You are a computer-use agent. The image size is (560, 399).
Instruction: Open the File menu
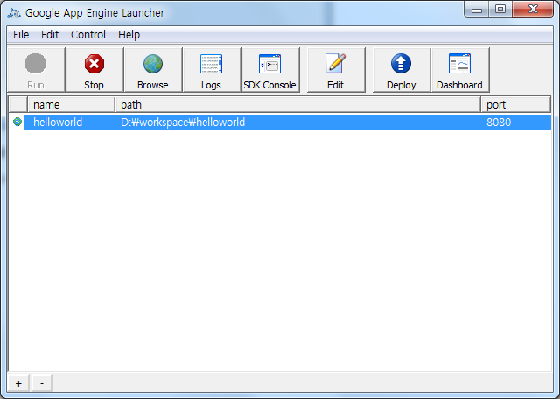tap(21, 35)
